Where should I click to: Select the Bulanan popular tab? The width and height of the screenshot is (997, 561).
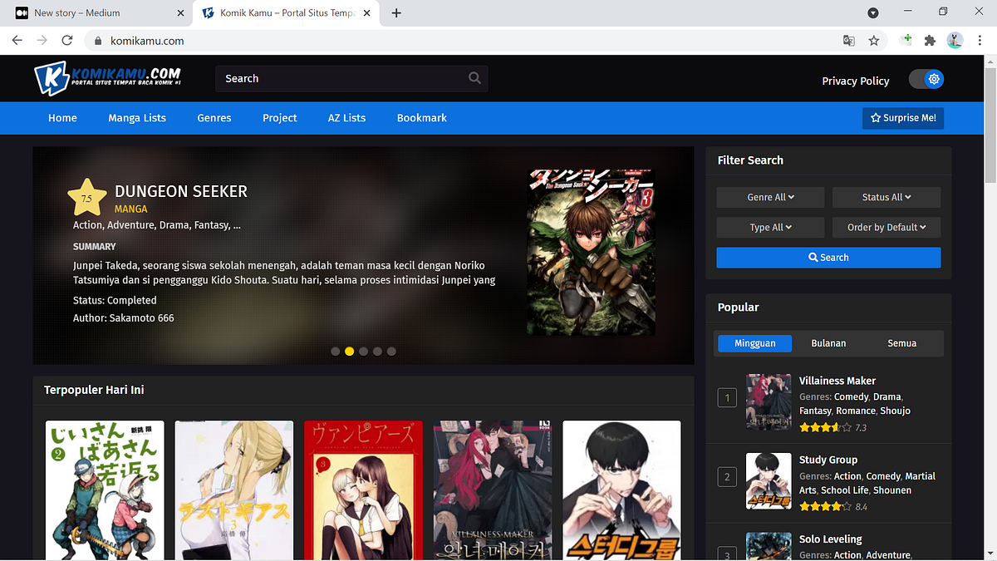coord(828,343)
